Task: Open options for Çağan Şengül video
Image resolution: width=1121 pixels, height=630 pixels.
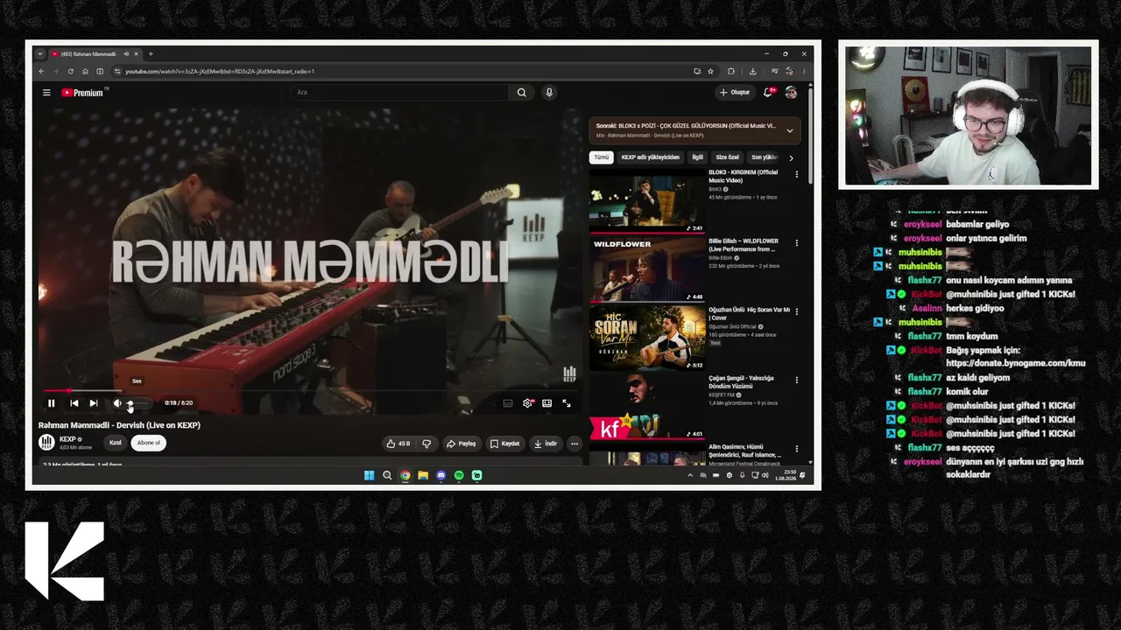Action: click(x=796, y=380)
